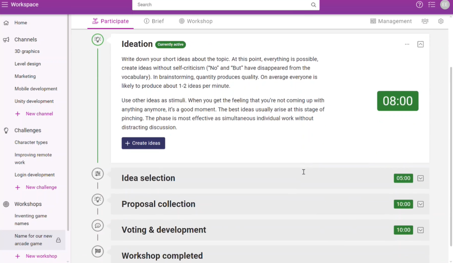Click the Voting & development chat icon
The height and width of the screenshot is (263, 453).
[98, 226]
